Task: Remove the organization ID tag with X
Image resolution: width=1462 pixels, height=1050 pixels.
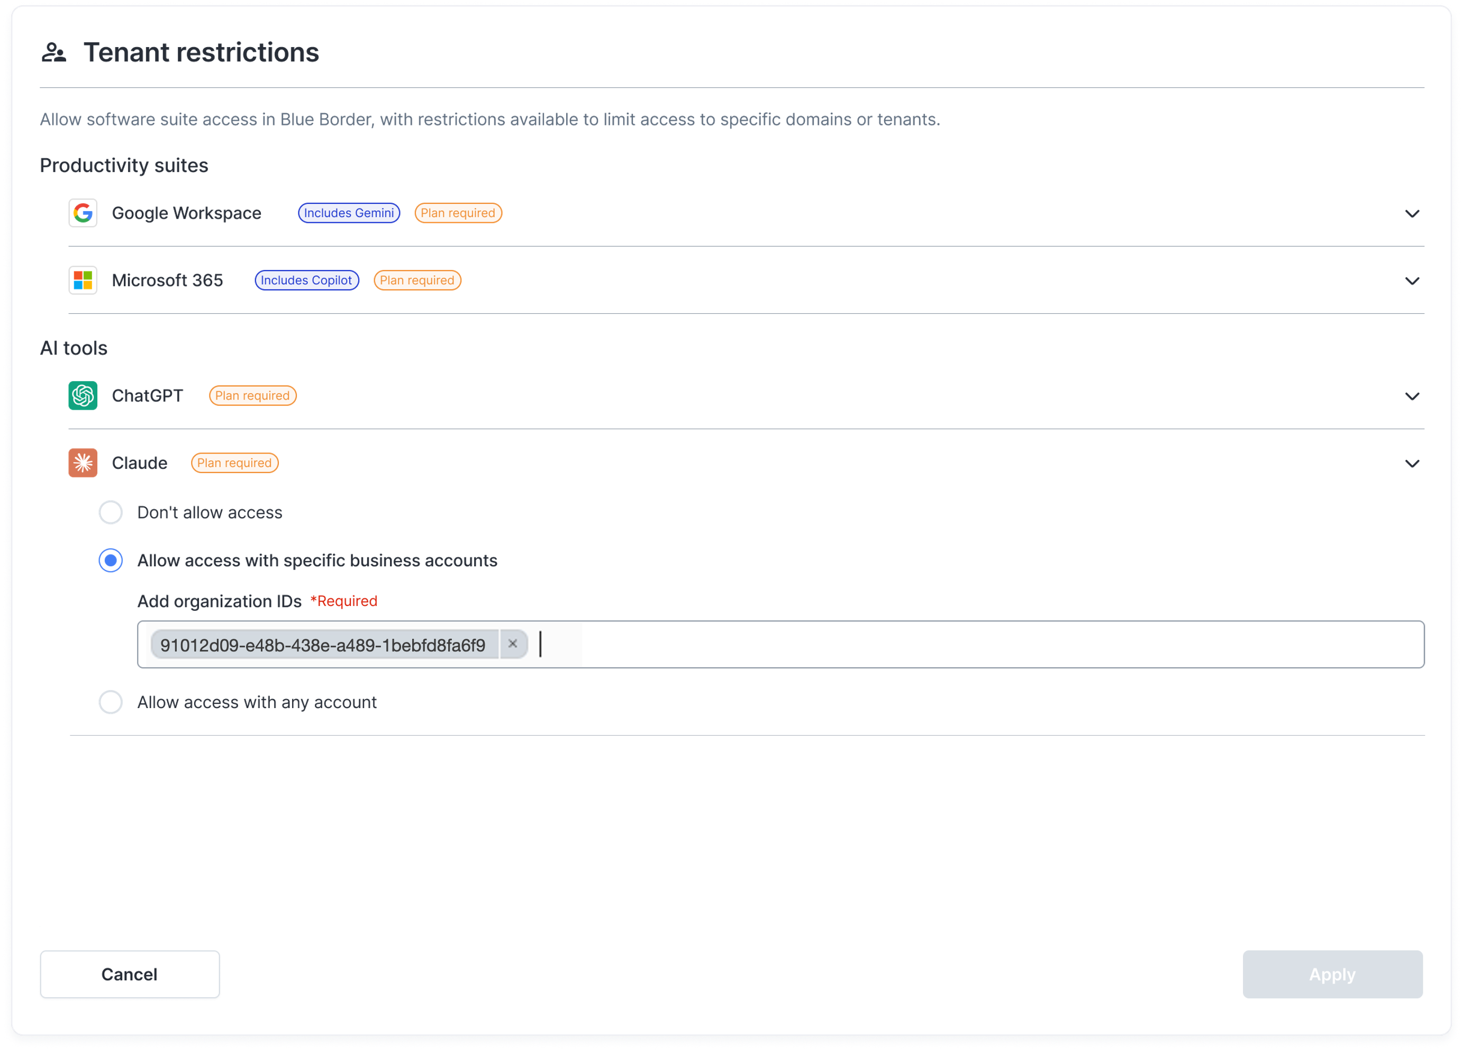Action: point(513,644)
